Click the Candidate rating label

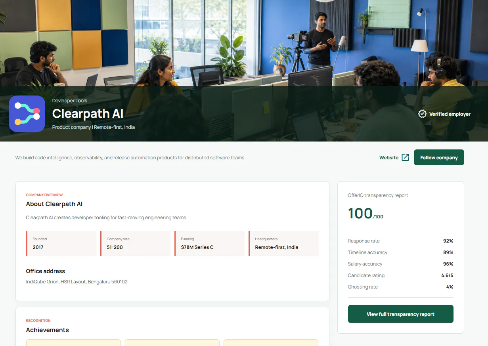[366, 275]
